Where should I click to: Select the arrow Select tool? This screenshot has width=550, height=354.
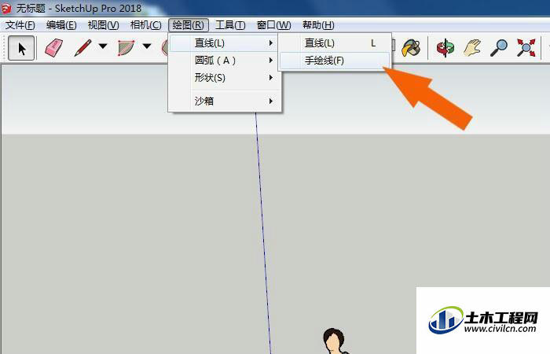(x=21, y=48)
